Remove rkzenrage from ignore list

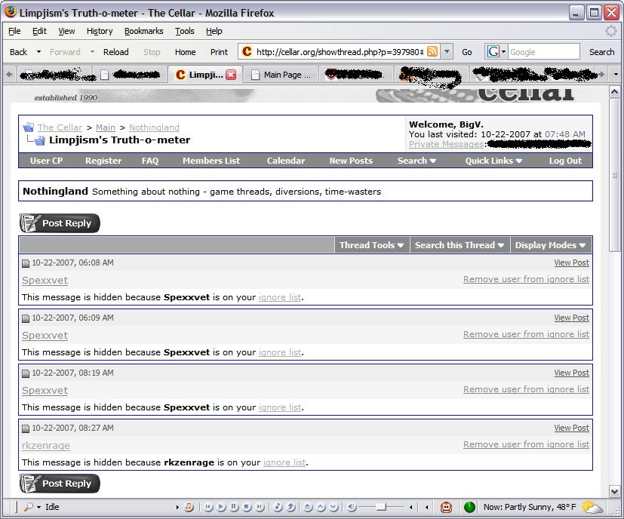pyautogui.click(x=526, y=444)
